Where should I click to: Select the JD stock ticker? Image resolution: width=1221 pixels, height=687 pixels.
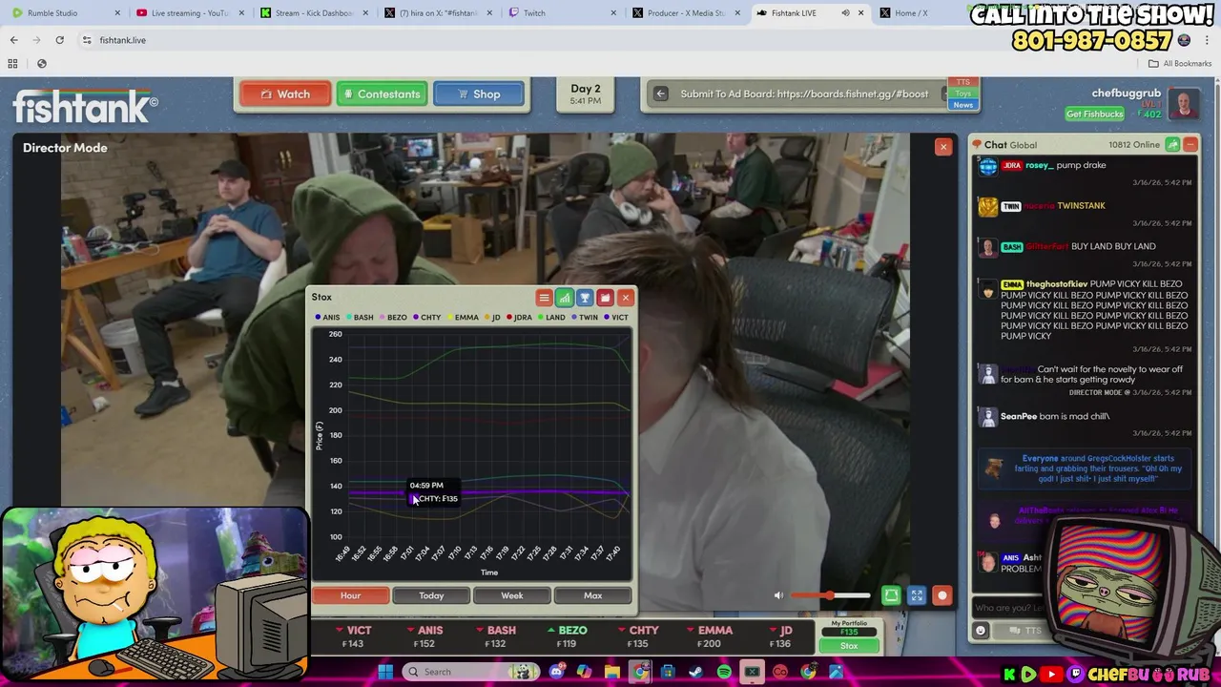781,636
